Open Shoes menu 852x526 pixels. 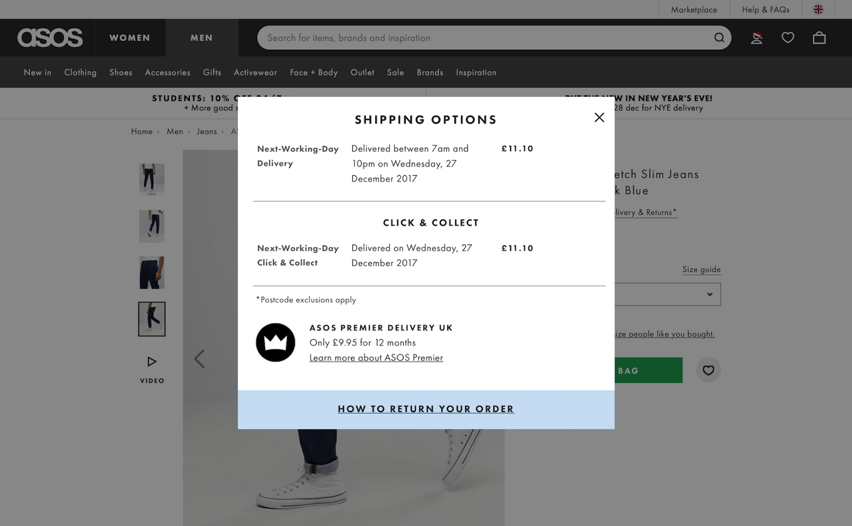click(x=121, y=72)
